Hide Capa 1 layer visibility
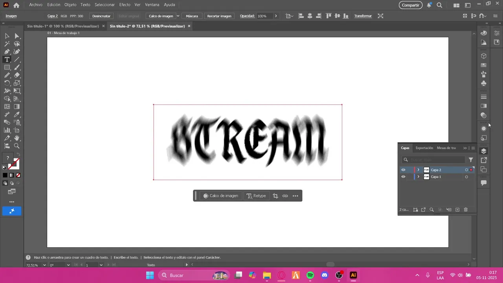The width and height of the screenshot is (503, 283). point(403,177)
